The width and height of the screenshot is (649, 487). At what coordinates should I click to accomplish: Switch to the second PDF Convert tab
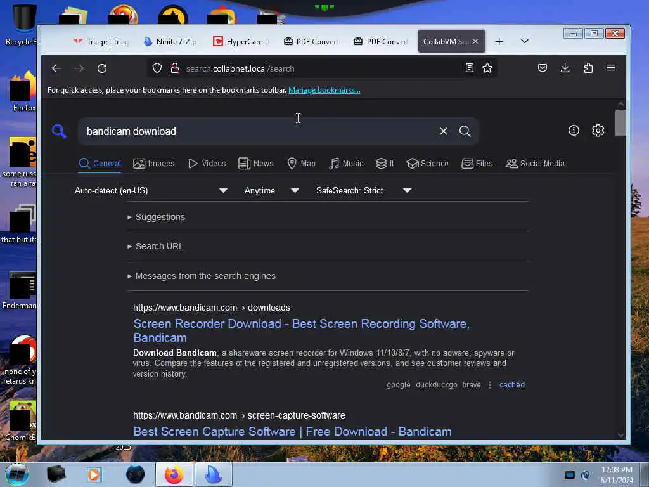coord(380,41)
